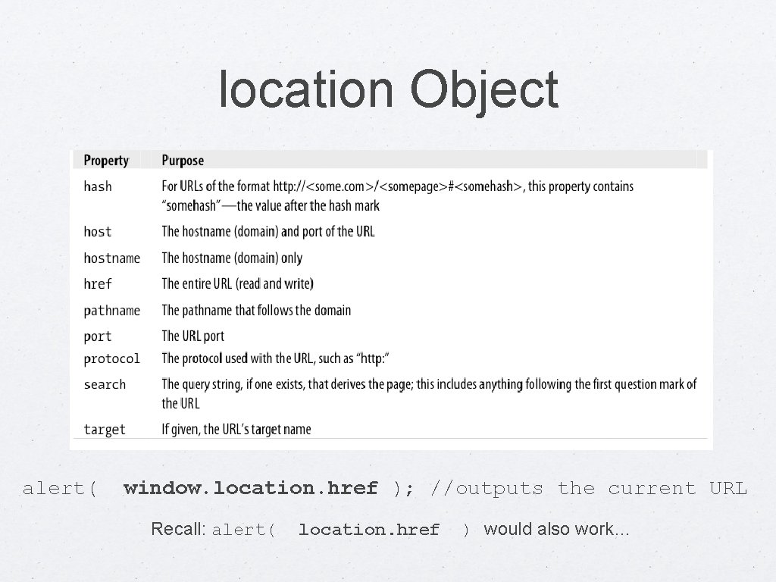
Task: Click the "hash" property name
Action: click(98, 186)
